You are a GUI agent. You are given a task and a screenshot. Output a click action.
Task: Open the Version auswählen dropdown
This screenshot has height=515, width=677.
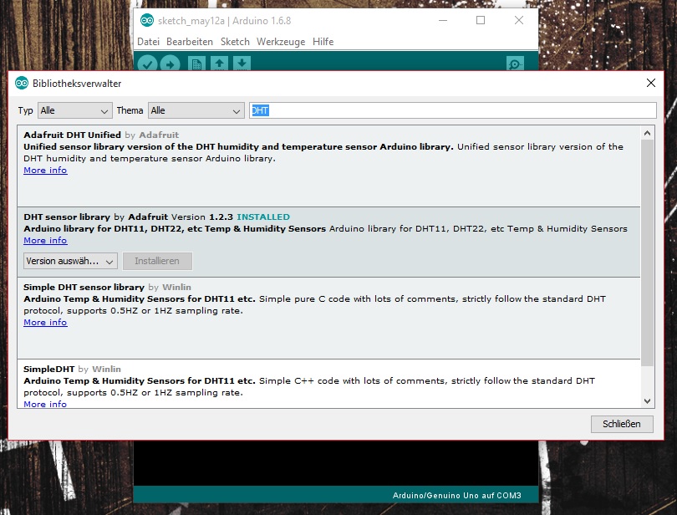(x=70, y=261)
